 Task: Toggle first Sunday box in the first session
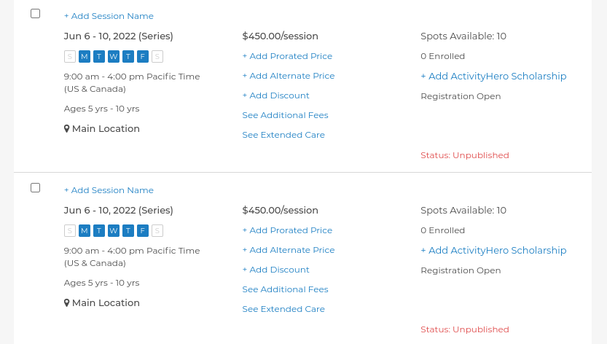click(70, 57)
